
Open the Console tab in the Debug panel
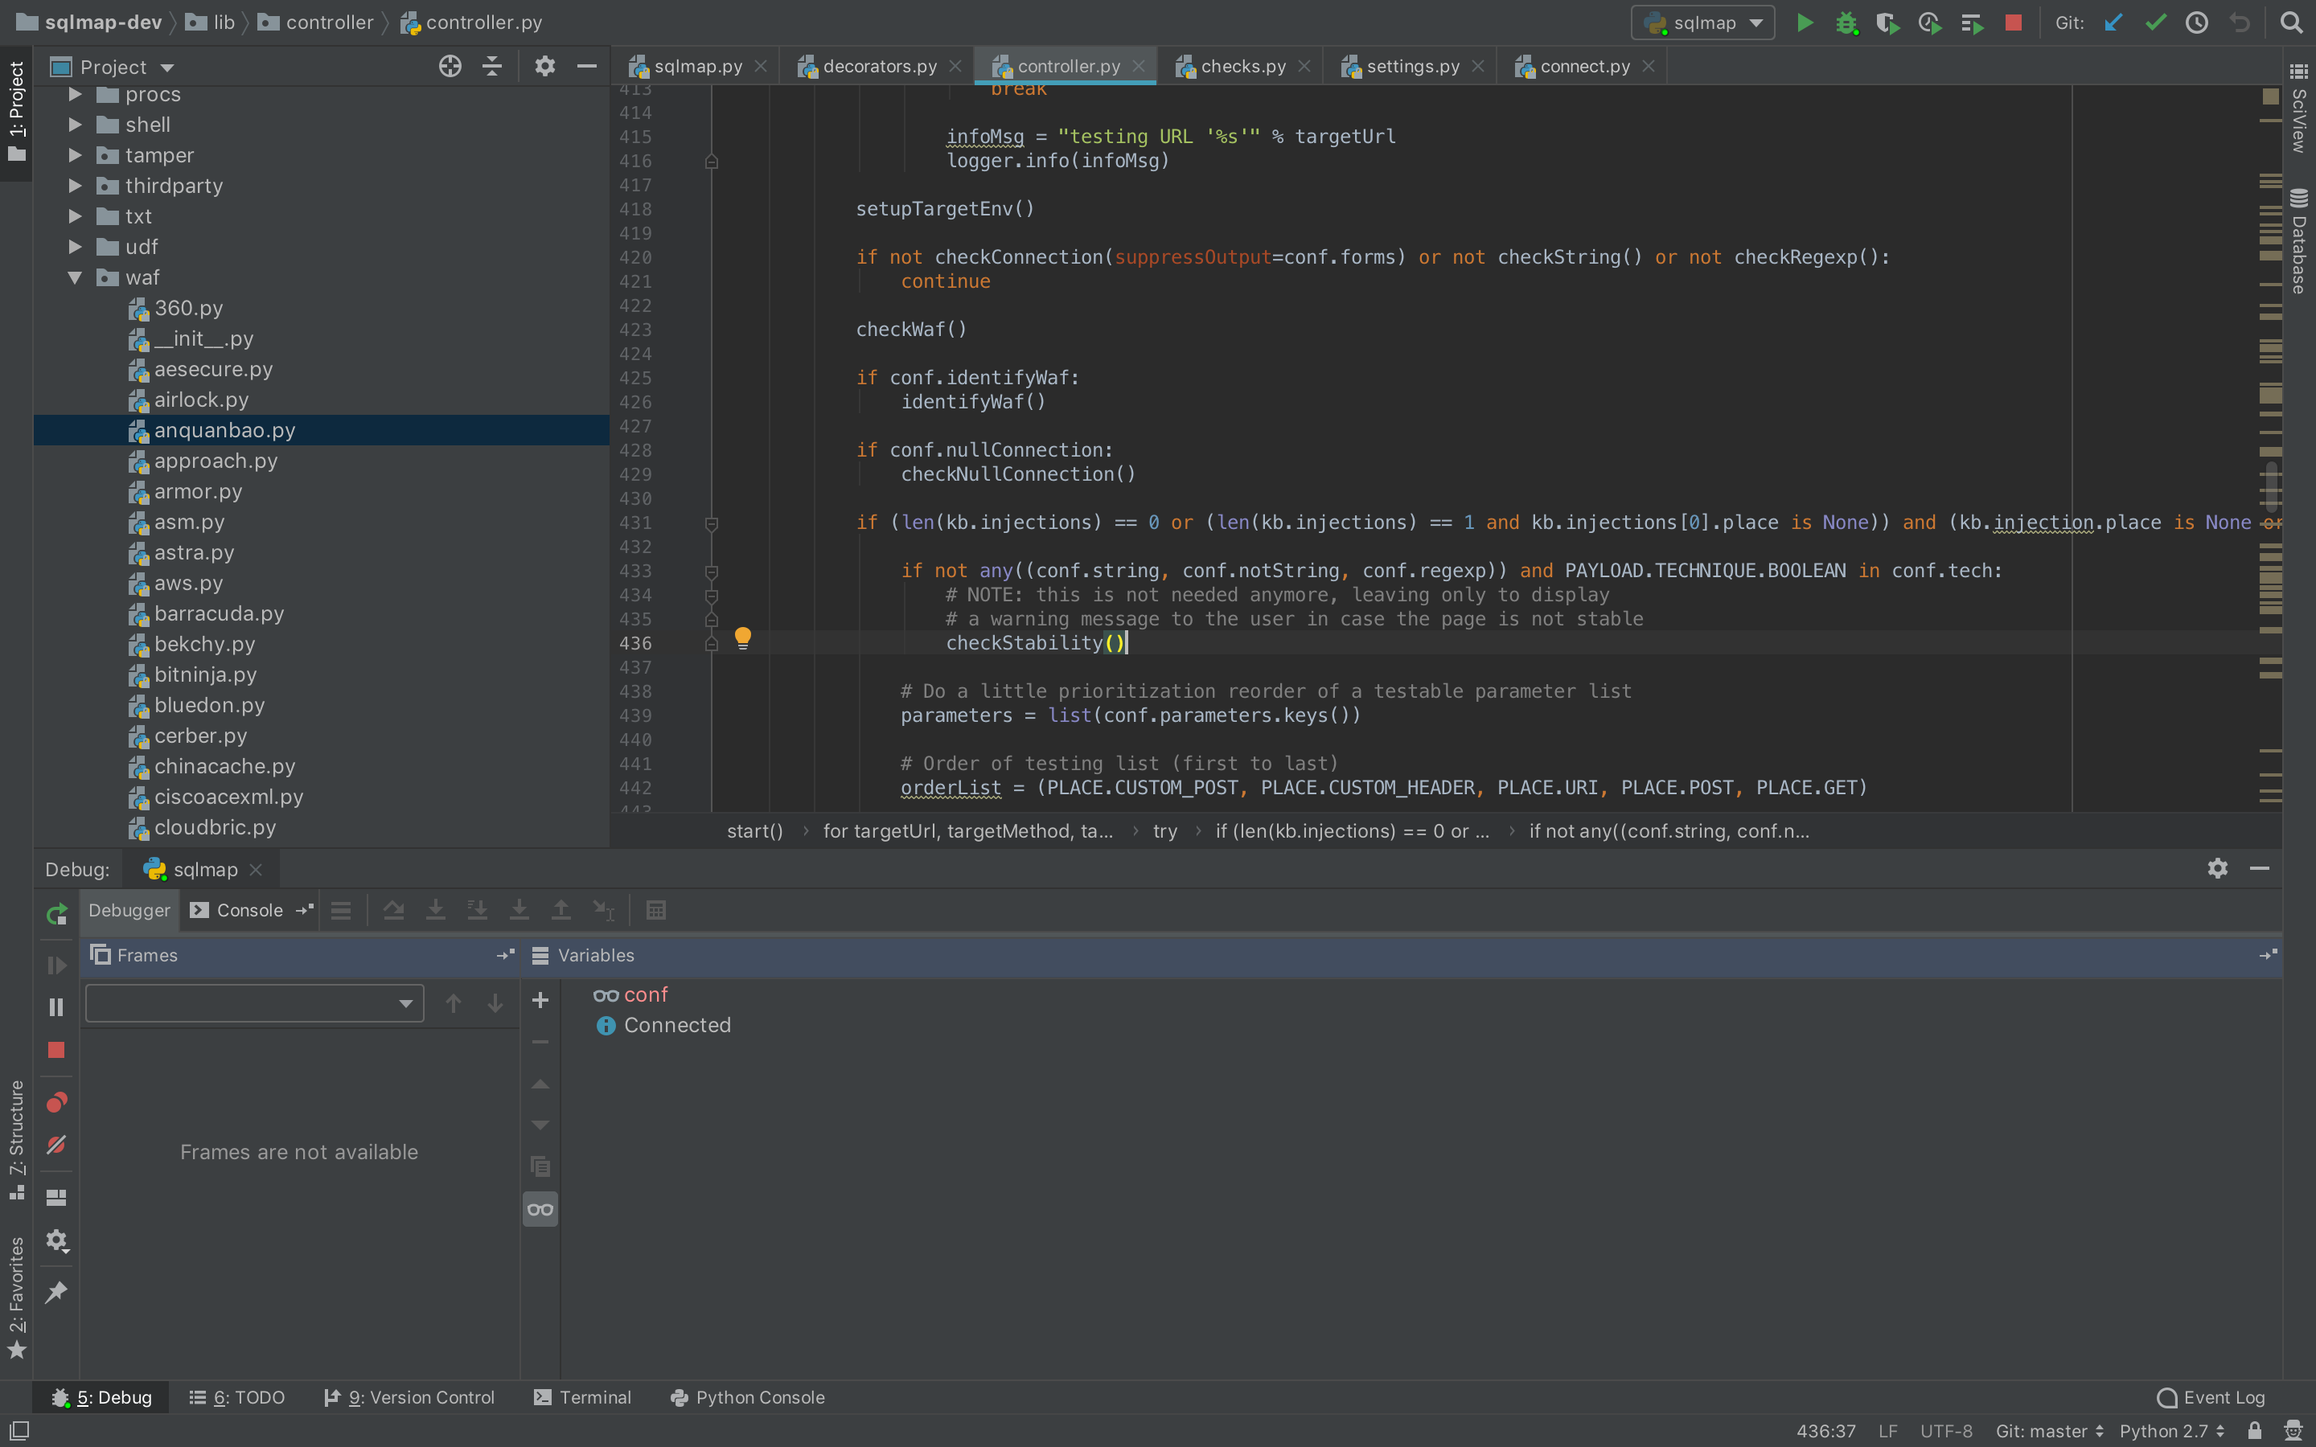tap(248, 910)
